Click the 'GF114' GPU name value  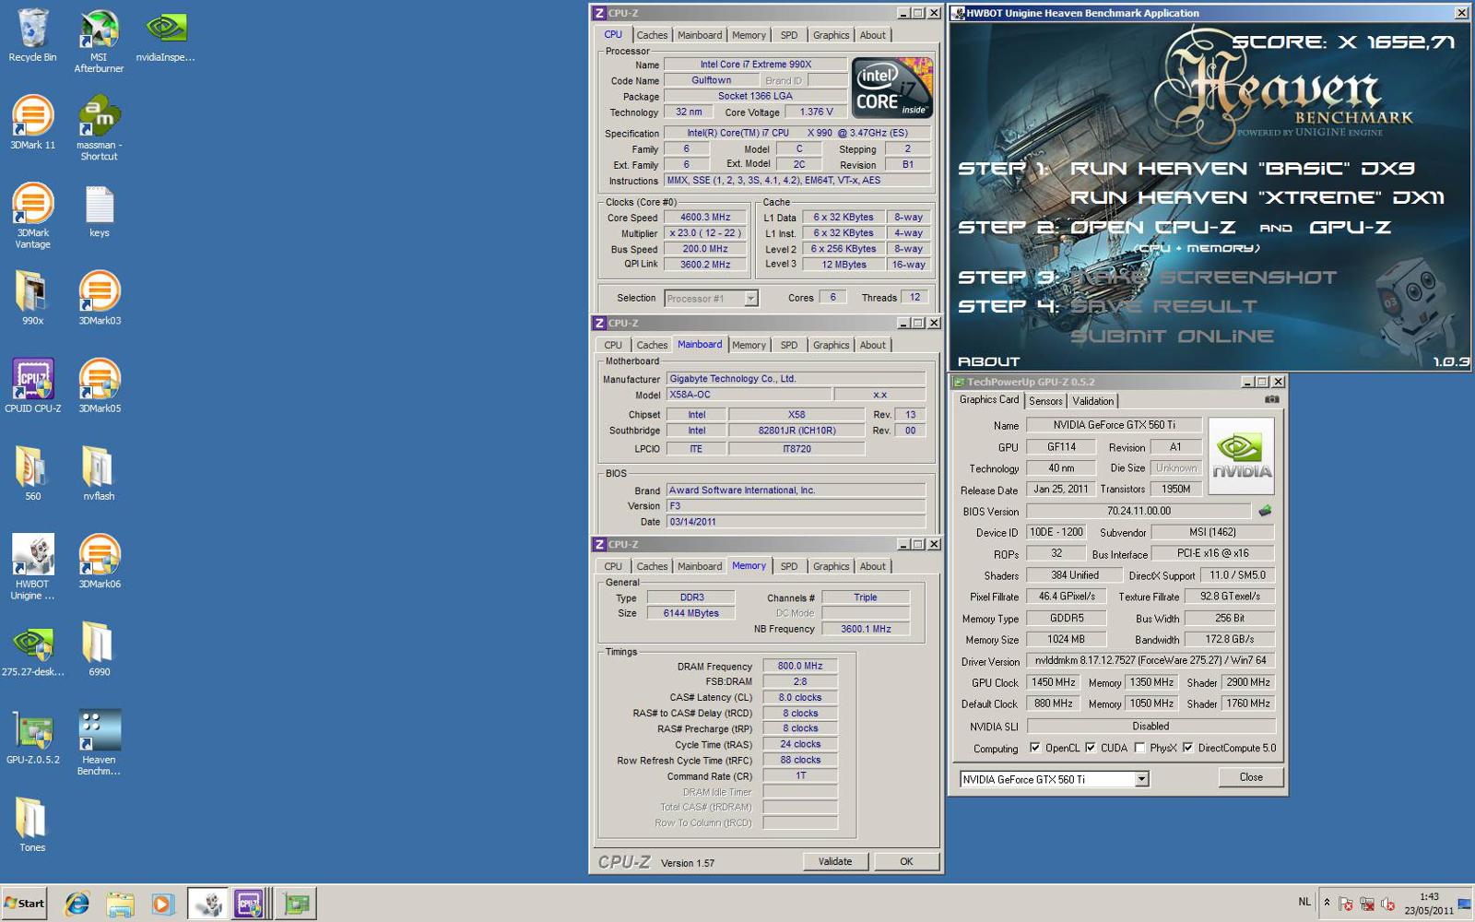pyautogui.click(x=1061, y=446)
